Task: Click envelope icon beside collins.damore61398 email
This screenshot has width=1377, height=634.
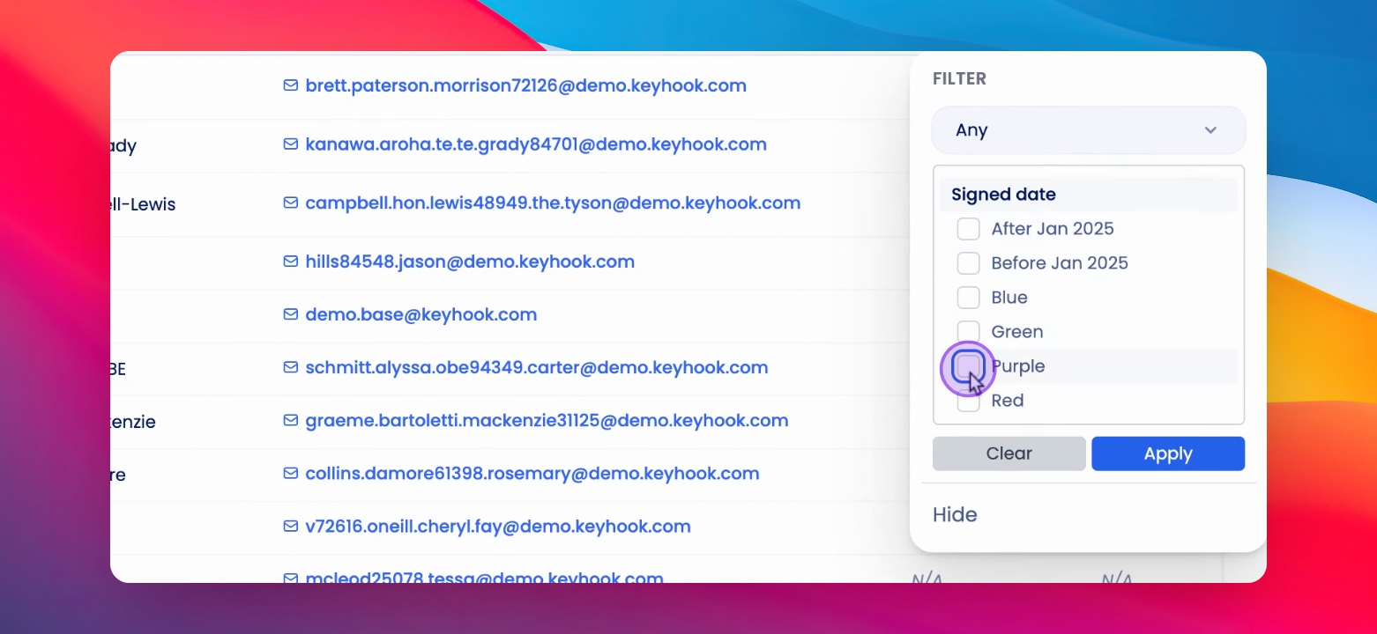Action: click(290, 473)
